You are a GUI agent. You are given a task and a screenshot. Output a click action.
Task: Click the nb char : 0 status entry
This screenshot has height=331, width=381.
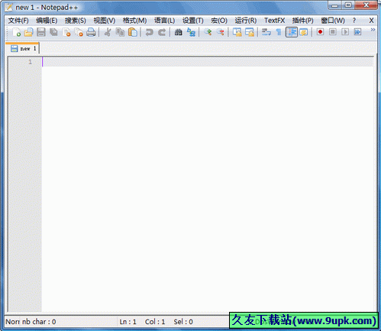click(39, 322)
